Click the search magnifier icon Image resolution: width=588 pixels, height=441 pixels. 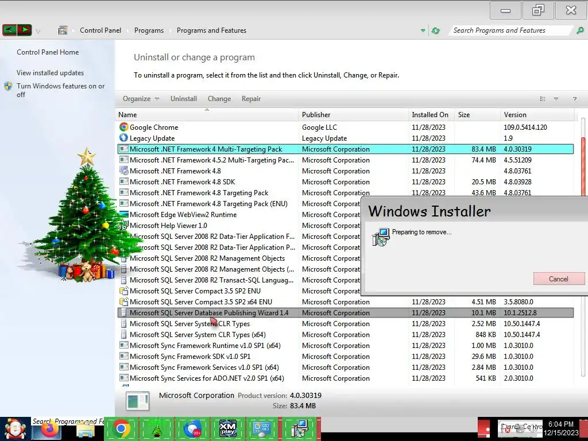[x=580, y=30]
